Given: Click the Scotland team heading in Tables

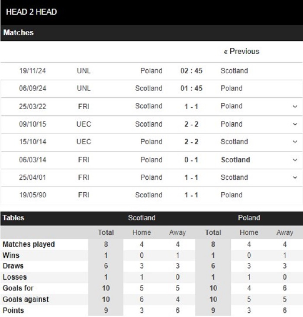Looking at the screenshot, I should (142, 218).
